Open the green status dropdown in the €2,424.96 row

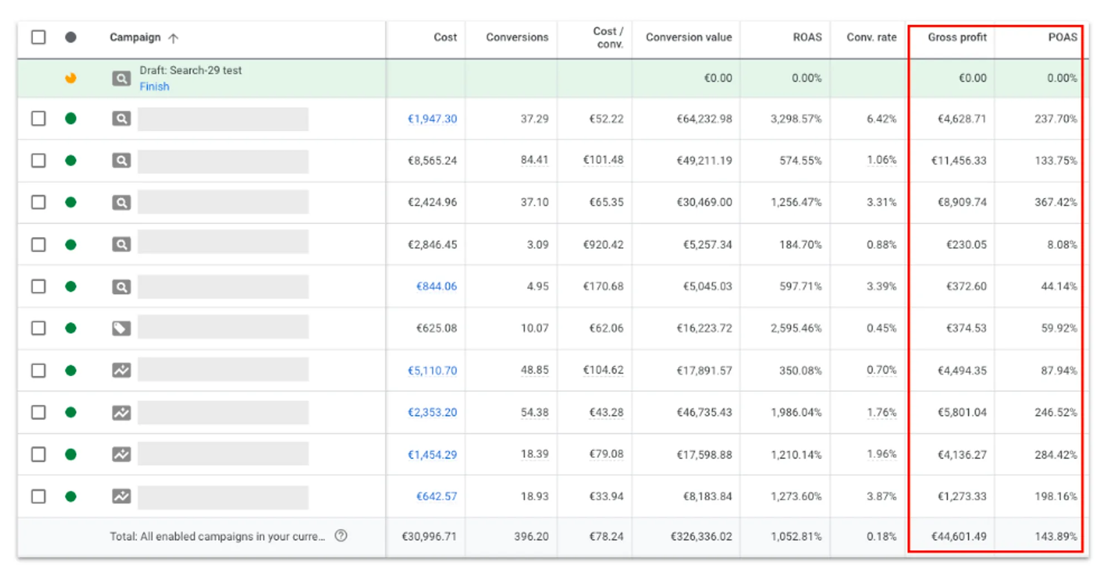71,202
